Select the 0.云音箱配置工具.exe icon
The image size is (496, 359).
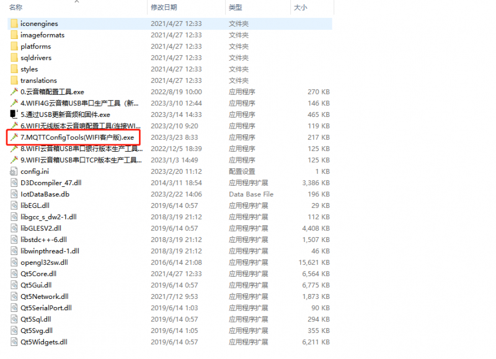14,92
